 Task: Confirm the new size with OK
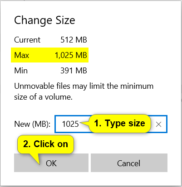click(x=51, y=163)
